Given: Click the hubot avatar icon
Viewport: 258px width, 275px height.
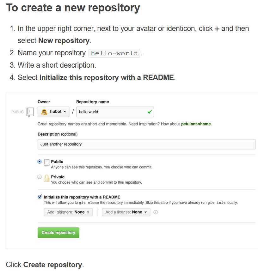Looking at the screenshot, I should pos(44,112).
